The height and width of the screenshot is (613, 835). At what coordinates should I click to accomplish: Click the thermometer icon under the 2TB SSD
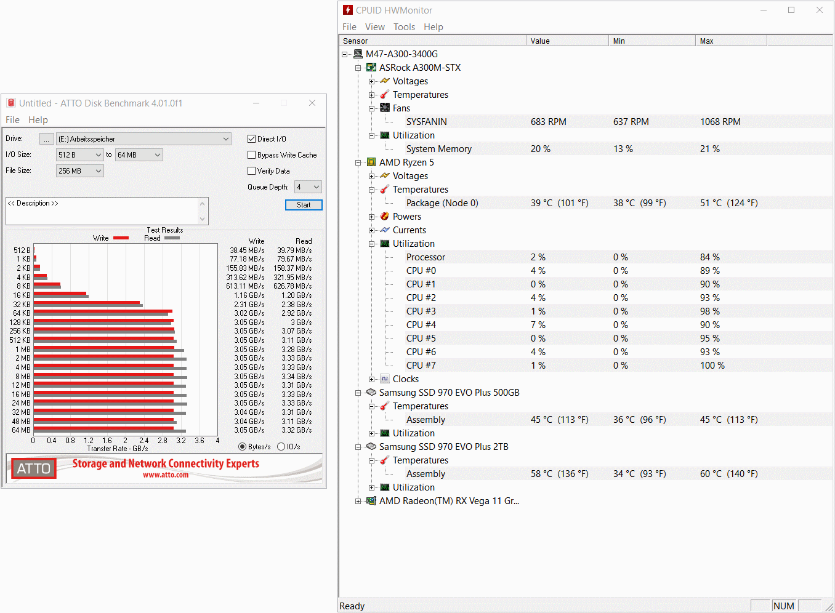385,460
